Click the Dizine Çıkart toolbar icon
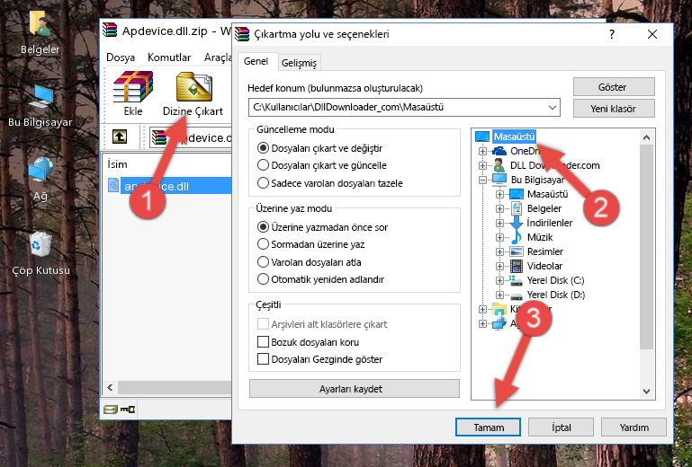Screen dimensions: 692x467 [193, 87]
